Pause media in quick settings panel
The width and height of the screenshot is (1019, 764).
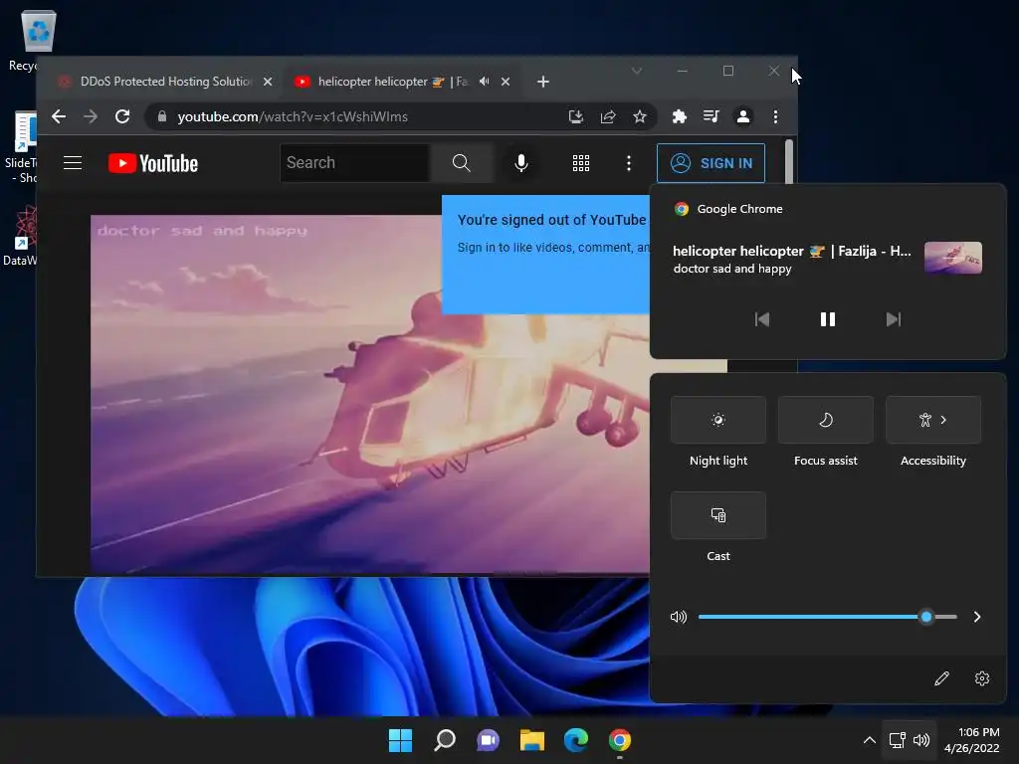[x=827, y=319]
